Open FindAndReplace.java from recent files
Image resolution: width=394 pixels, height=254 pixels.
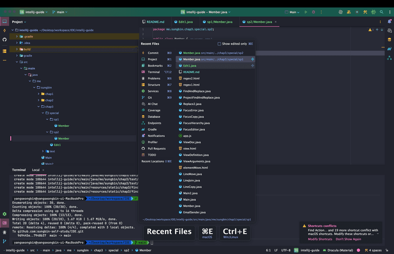197,91
